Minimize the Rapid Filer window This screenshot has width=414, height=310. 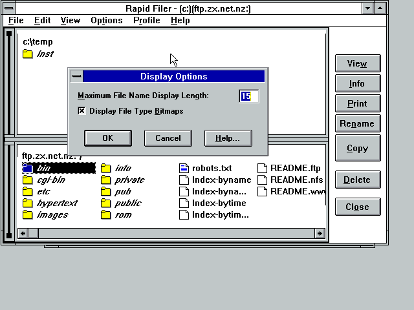point(367,8)
